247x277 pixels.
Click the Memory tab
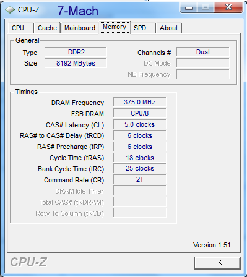pos(115,27)
